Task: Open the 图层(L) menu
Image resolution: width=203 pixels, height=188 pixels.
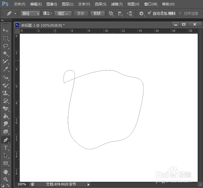Action: point(68,4)
